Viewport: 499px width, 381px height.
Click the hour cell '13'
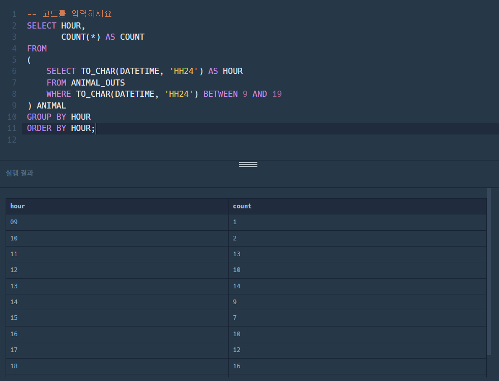[x=117, y=286]
